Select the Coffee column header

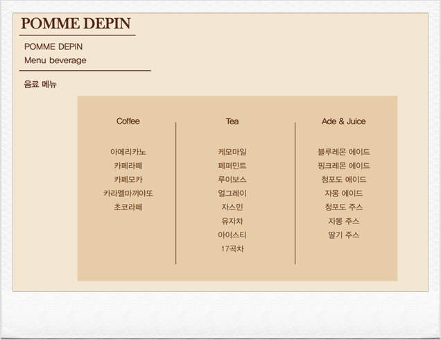pos(128,121)
